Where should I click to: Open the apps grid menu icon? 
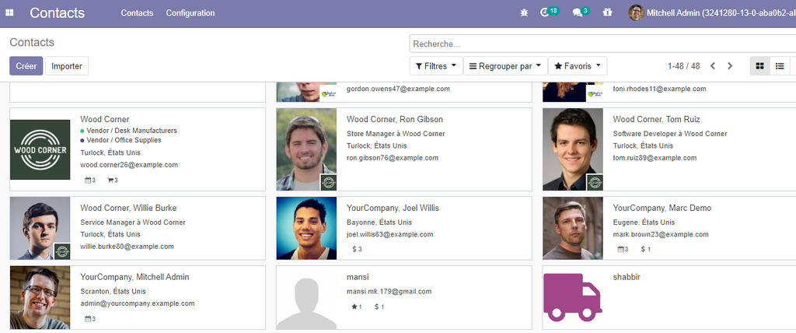(x=10, y=13)
